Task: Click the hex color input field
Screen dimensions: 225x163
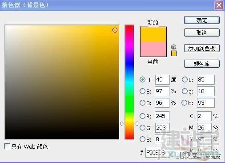Action: tap(157, 152)
